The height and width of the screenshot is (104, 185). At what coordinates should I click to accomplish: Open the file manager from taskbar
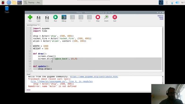pos(14,3)
